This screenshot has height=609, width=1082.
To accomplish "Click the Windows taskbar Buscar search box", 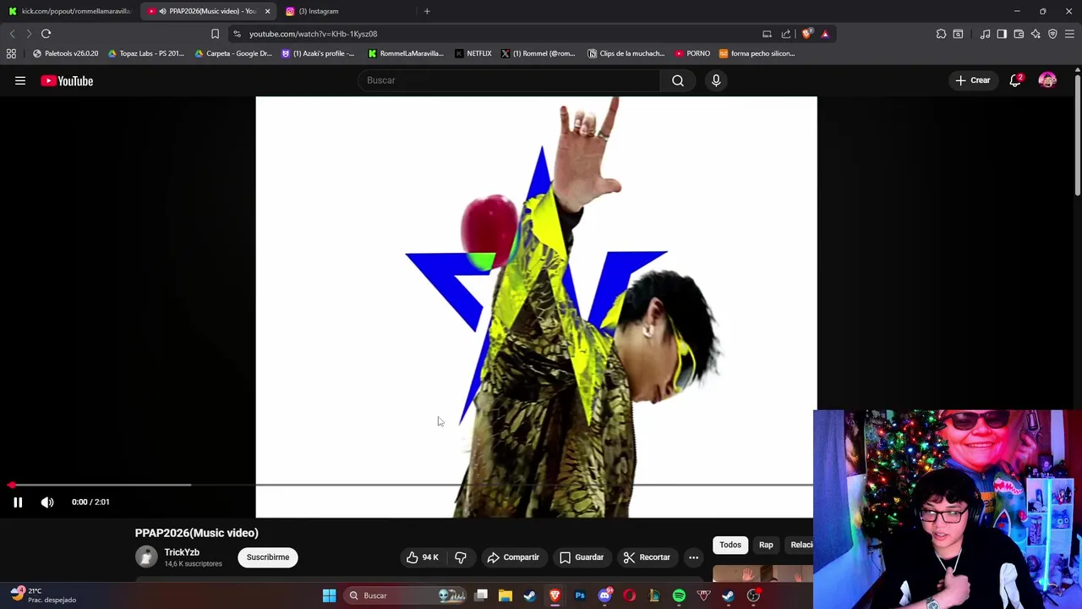I will [x=406, y=595].
